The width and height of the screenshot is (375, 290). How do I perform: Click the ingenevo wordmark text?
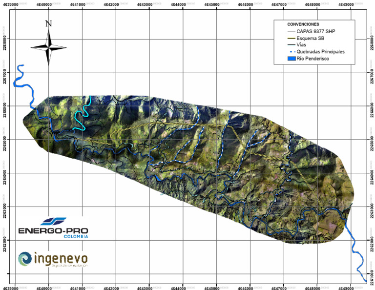61,259
